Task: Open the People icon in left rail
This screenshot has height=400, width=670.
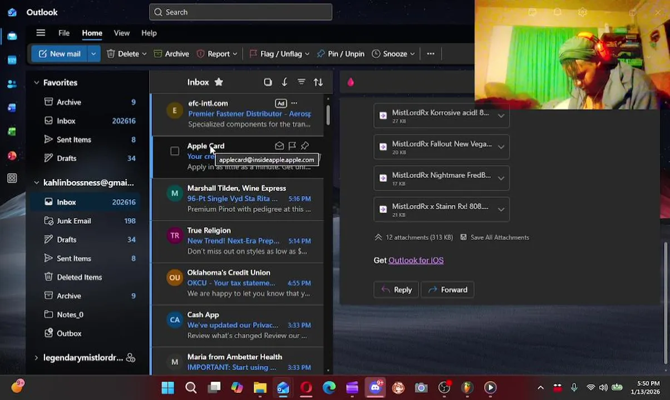Action: point(12,84)
